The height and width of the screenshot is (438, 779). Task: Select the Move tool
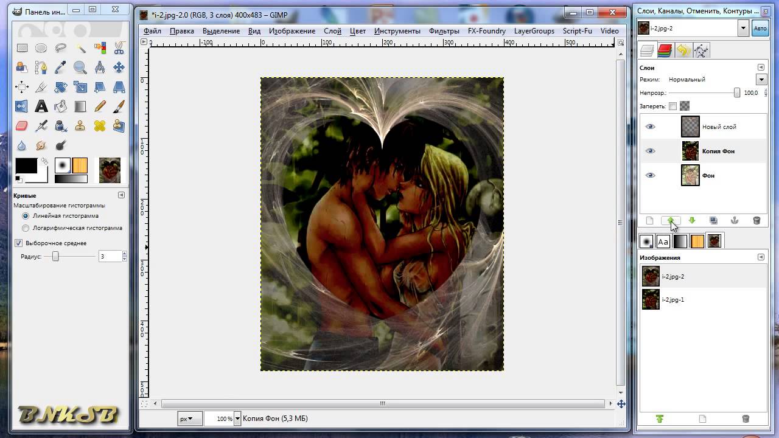(119, 68)
